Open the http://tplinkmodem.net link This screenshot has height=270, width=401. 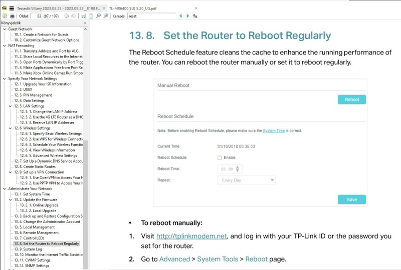pyautogui.click(x=191, y=236)
